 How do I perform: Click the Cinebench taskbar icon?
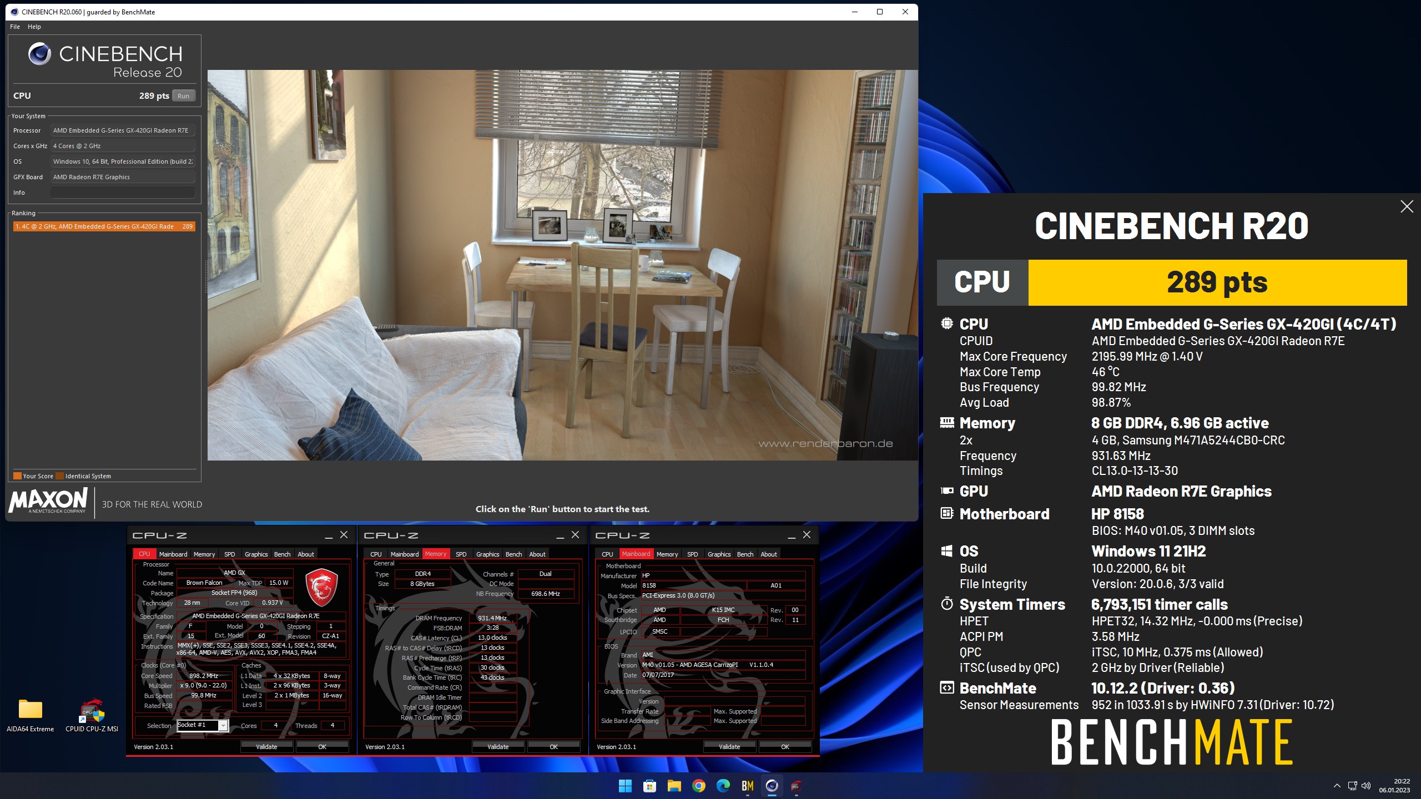tap(772, 786)
